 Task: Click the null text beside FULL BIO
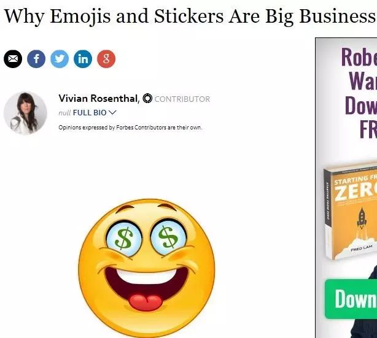click(x=64, y=113)
